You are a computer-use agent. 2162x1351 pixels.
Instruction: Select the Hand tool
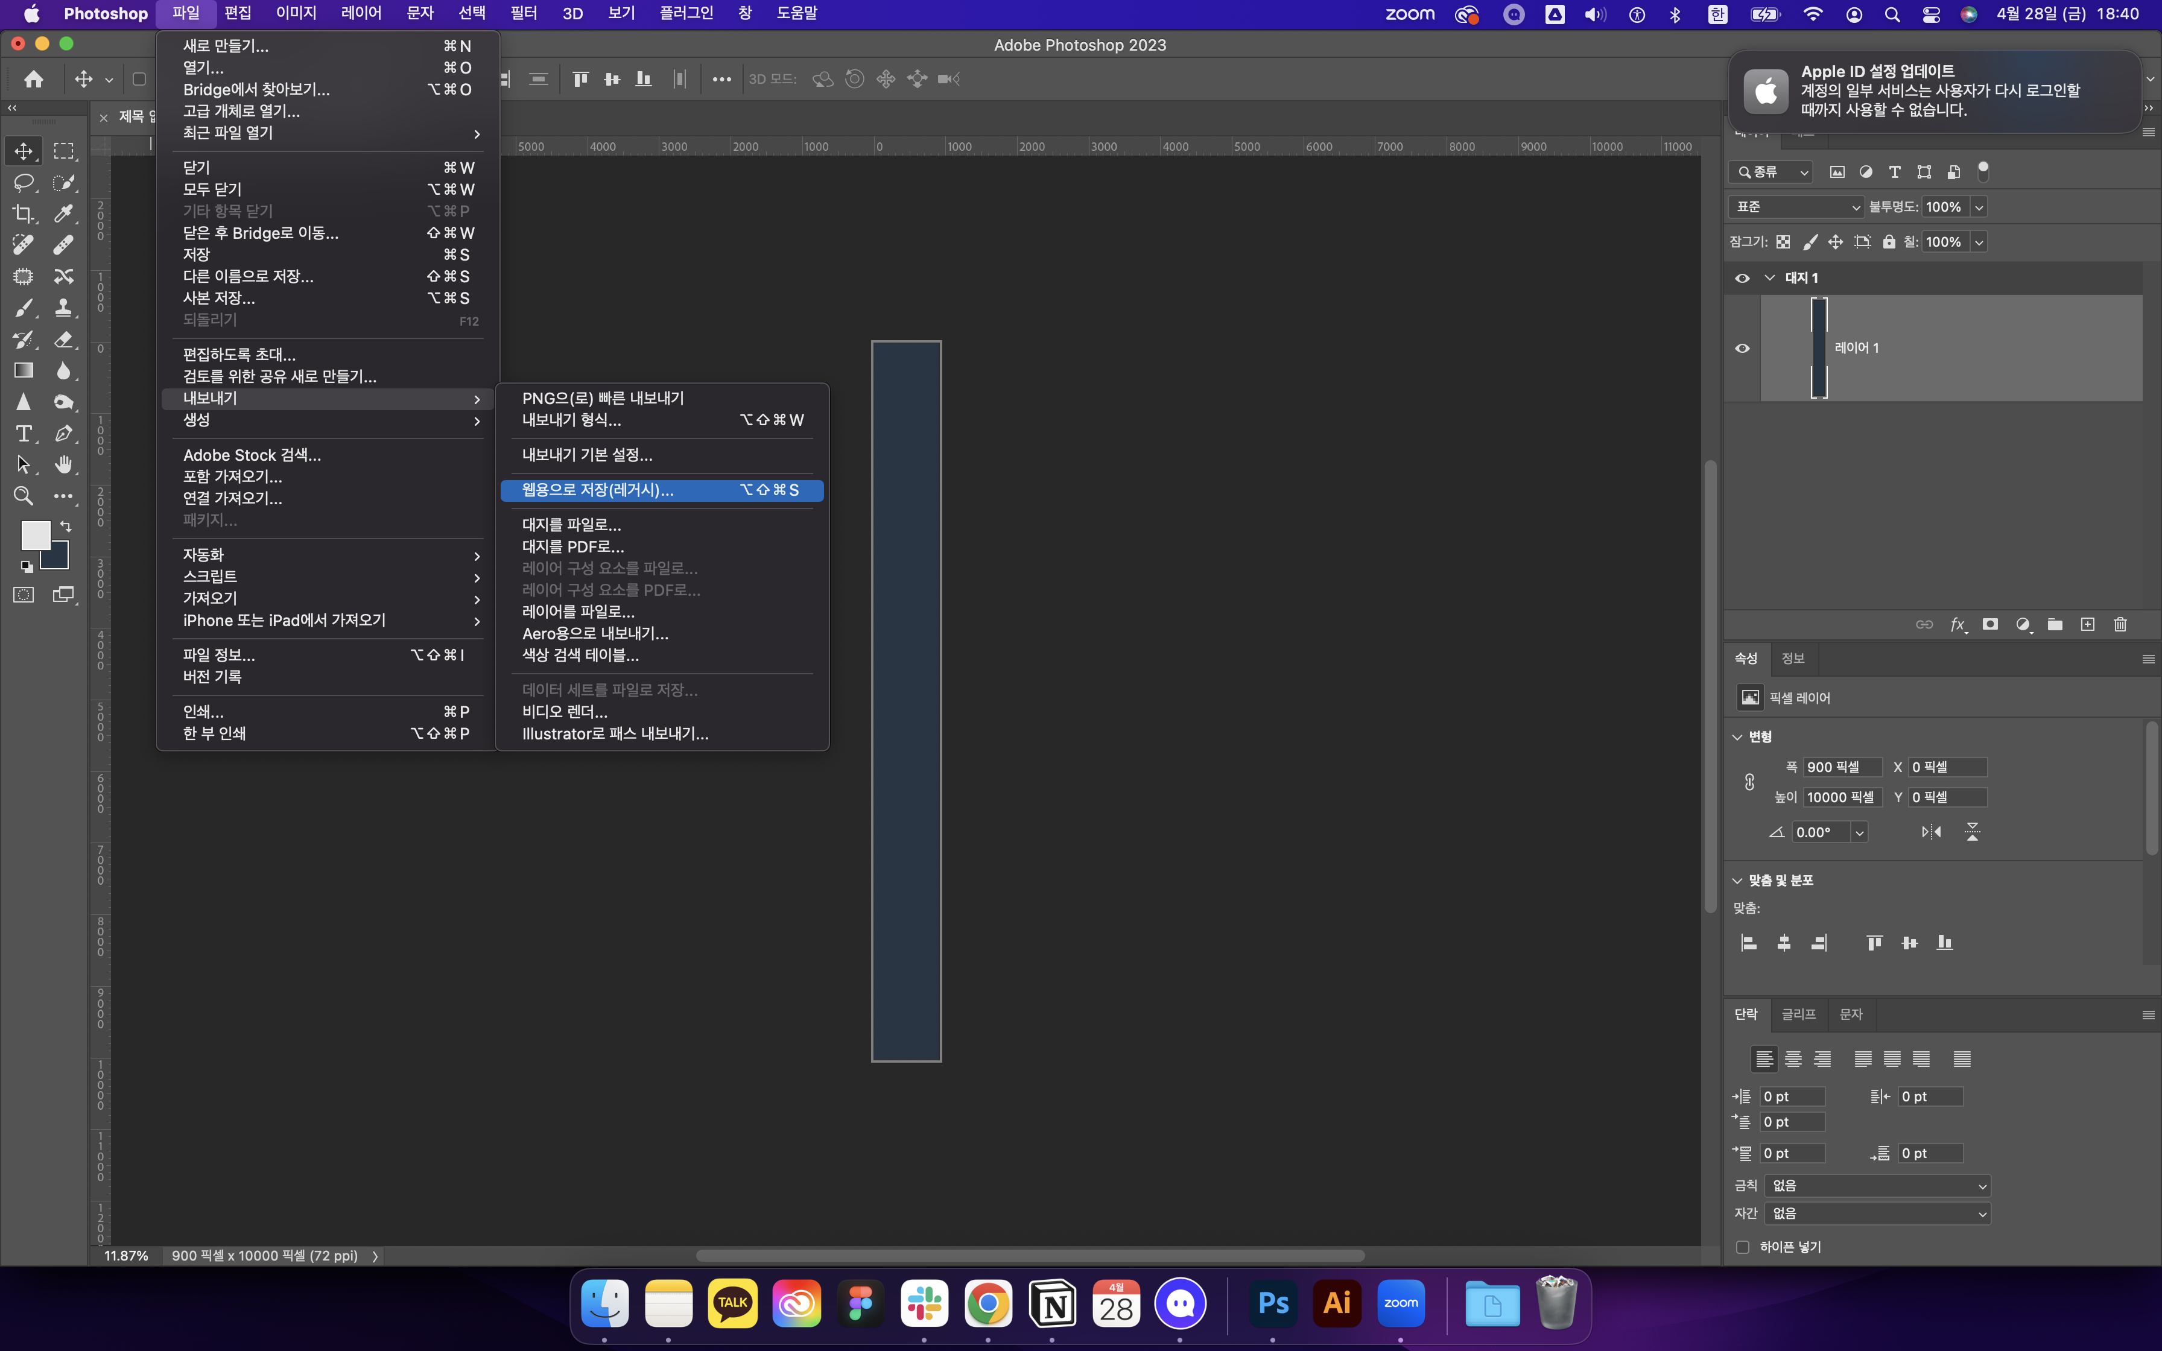(63, 464)
